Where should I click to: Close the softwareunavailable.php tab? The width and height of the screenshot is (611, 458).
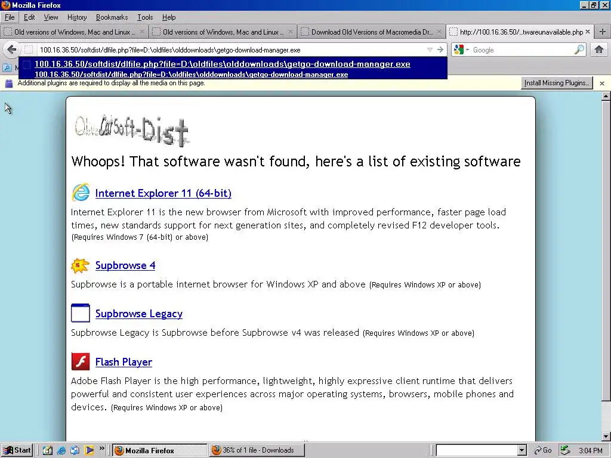pyautogui.click(x=588, y=32)
